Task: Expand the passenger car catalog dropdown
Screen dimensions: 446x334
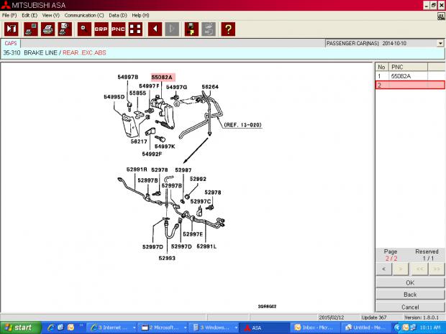Action: 440,43
